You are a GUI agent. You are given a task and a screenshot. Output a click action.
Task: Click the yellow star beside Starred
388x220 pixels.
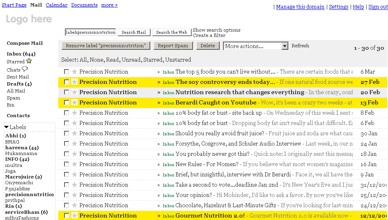tap(29, 61)
